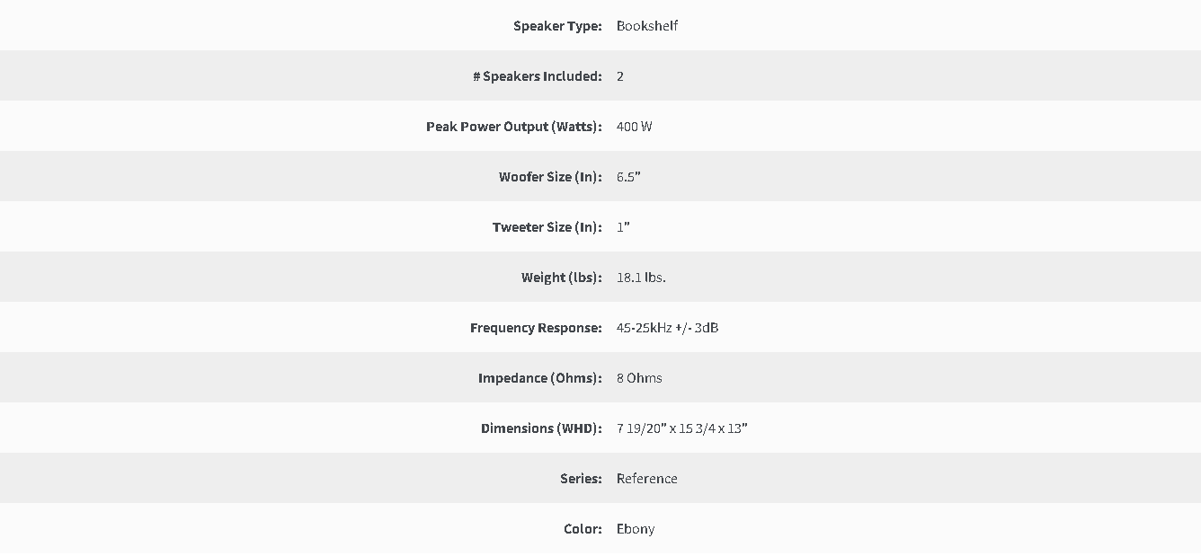The height and width of the screenshot is (556, 1201).
Task: Select the 400 W value
Action: point(635,127)
